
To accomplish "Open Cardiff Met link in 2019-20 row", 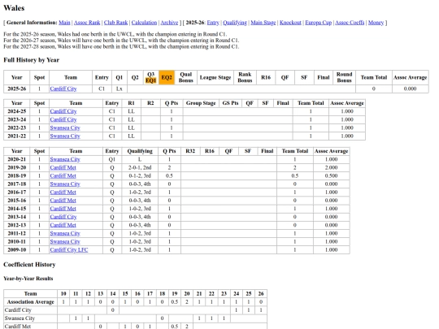I will click(x=63, y=167).
